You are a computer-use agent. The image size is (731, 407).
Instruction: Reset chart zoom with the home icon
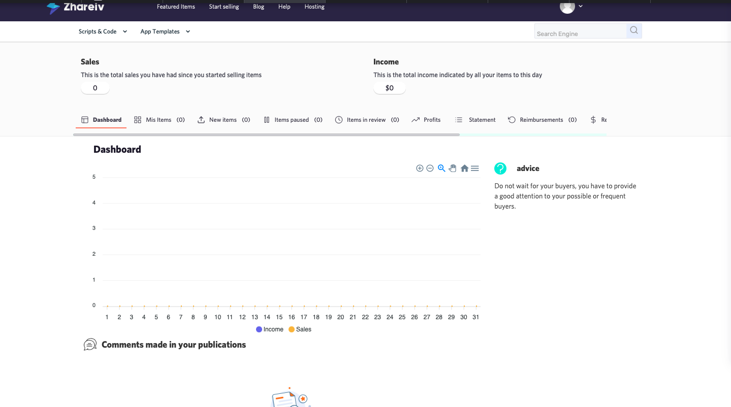464,168
